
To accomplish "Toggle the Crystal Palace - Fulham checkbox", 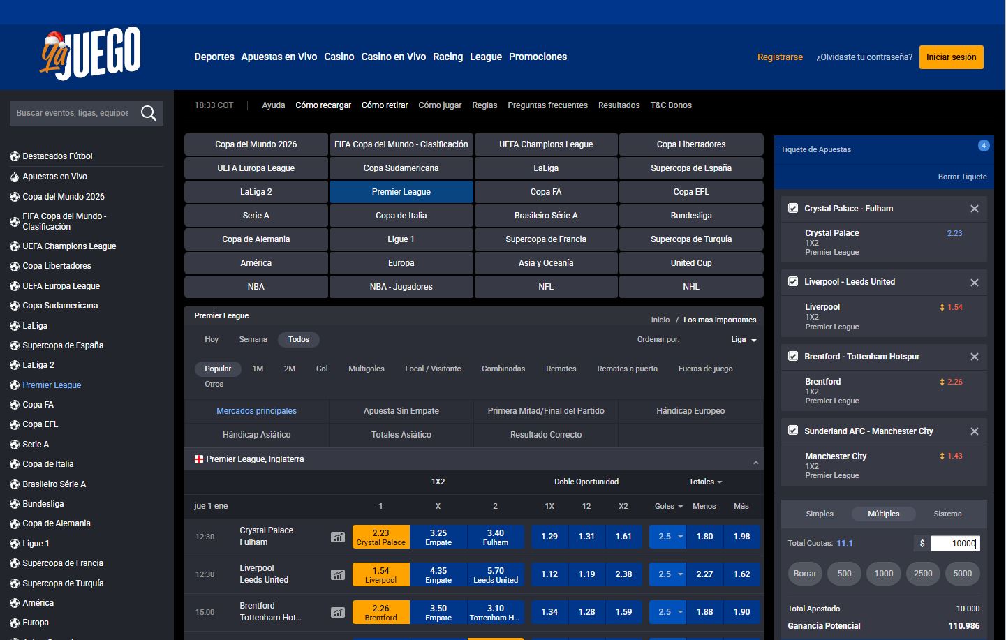I will click(793, 208).
